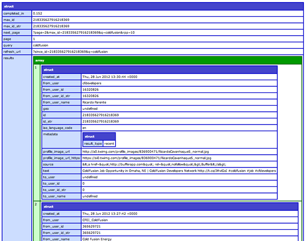
Task: Collapse the struct header of result 2
Action: (170, 207)
